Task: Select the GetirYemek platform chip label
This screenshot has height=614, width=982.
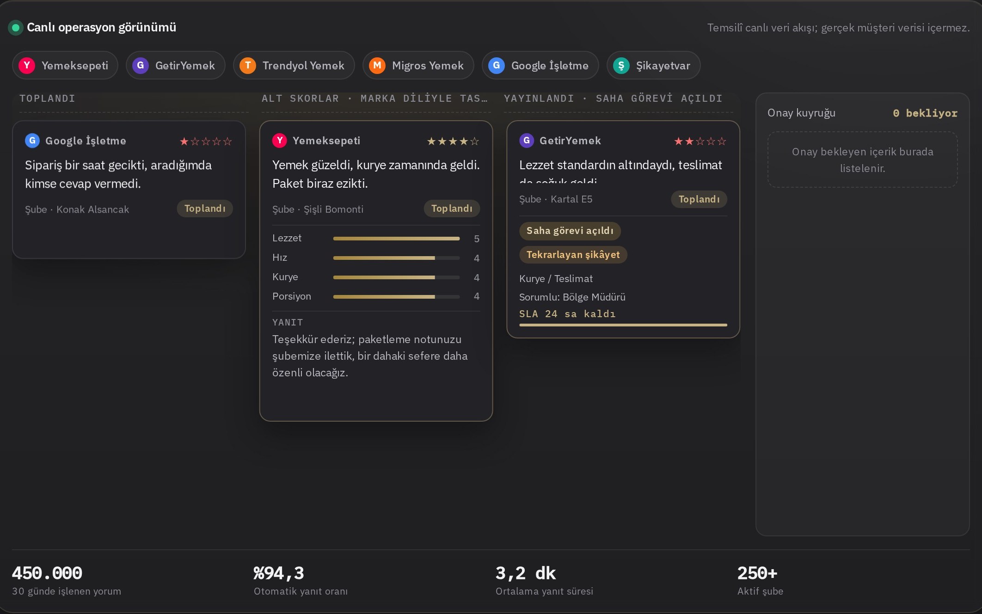Action: pyautogui.click(x=185, y=66)
